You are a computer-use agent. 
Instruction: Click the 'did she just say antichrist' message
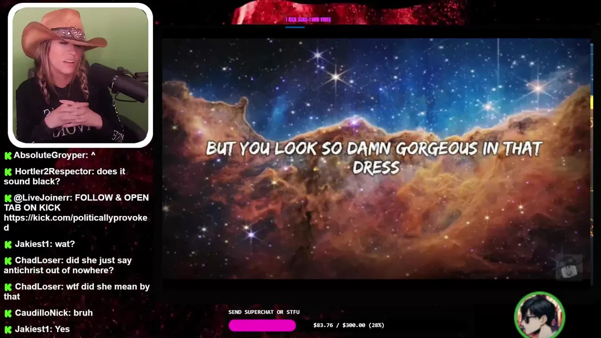click(x=68, y=265)
